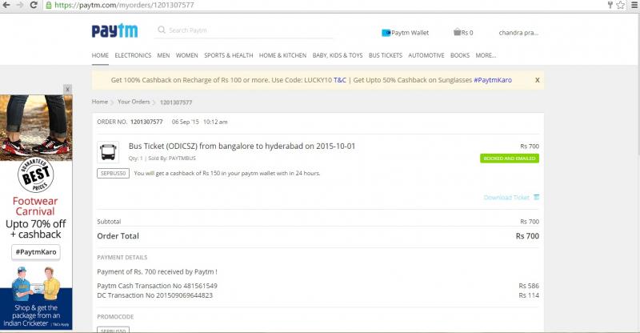
Task: Click the bus ticket title text
Action: [x=242, y=146]
